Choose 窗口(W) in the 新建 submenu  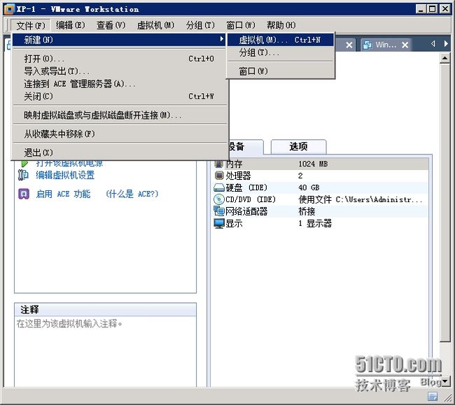pyautogui.click(x=280, y=71)
